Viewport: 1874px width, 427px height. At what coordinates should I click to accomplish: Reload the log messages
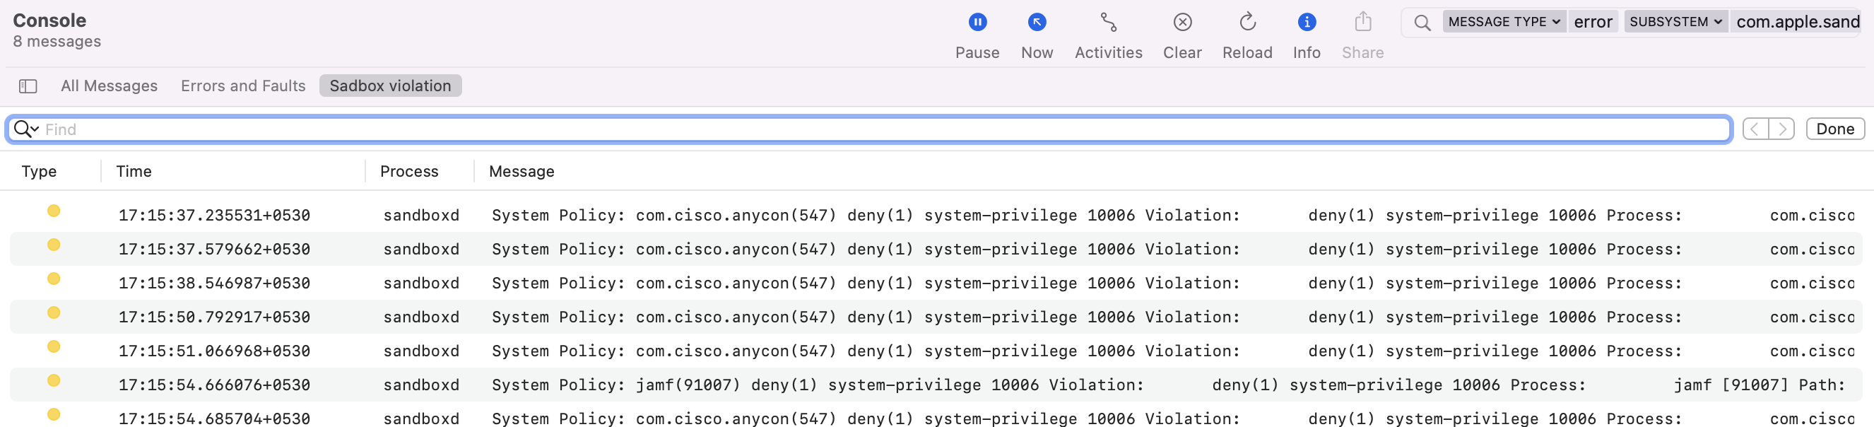pyautogui.click(x=1247, y=23)
